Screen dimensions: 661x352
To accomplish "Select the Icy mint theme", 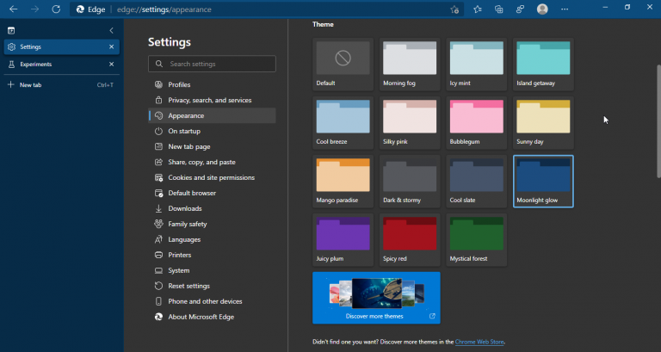I will 476,64.
